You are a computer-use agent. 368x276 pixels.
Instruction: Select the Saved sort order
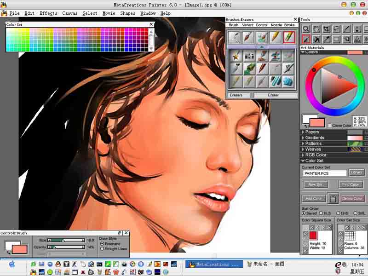click(x=304, y=213)
